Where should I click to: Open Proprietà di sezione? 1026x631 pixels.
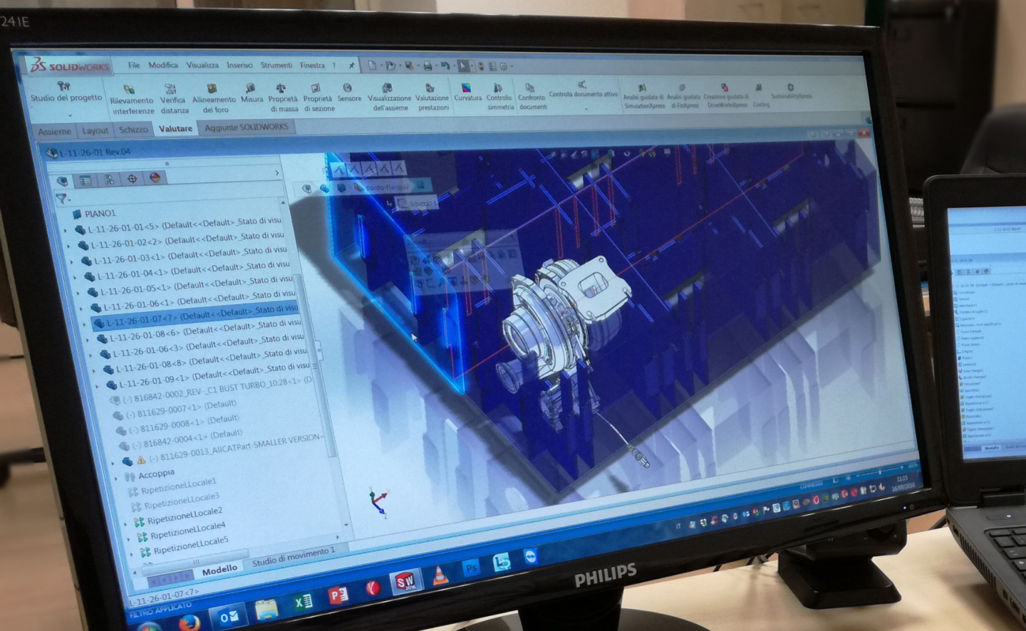pos(318,97)
